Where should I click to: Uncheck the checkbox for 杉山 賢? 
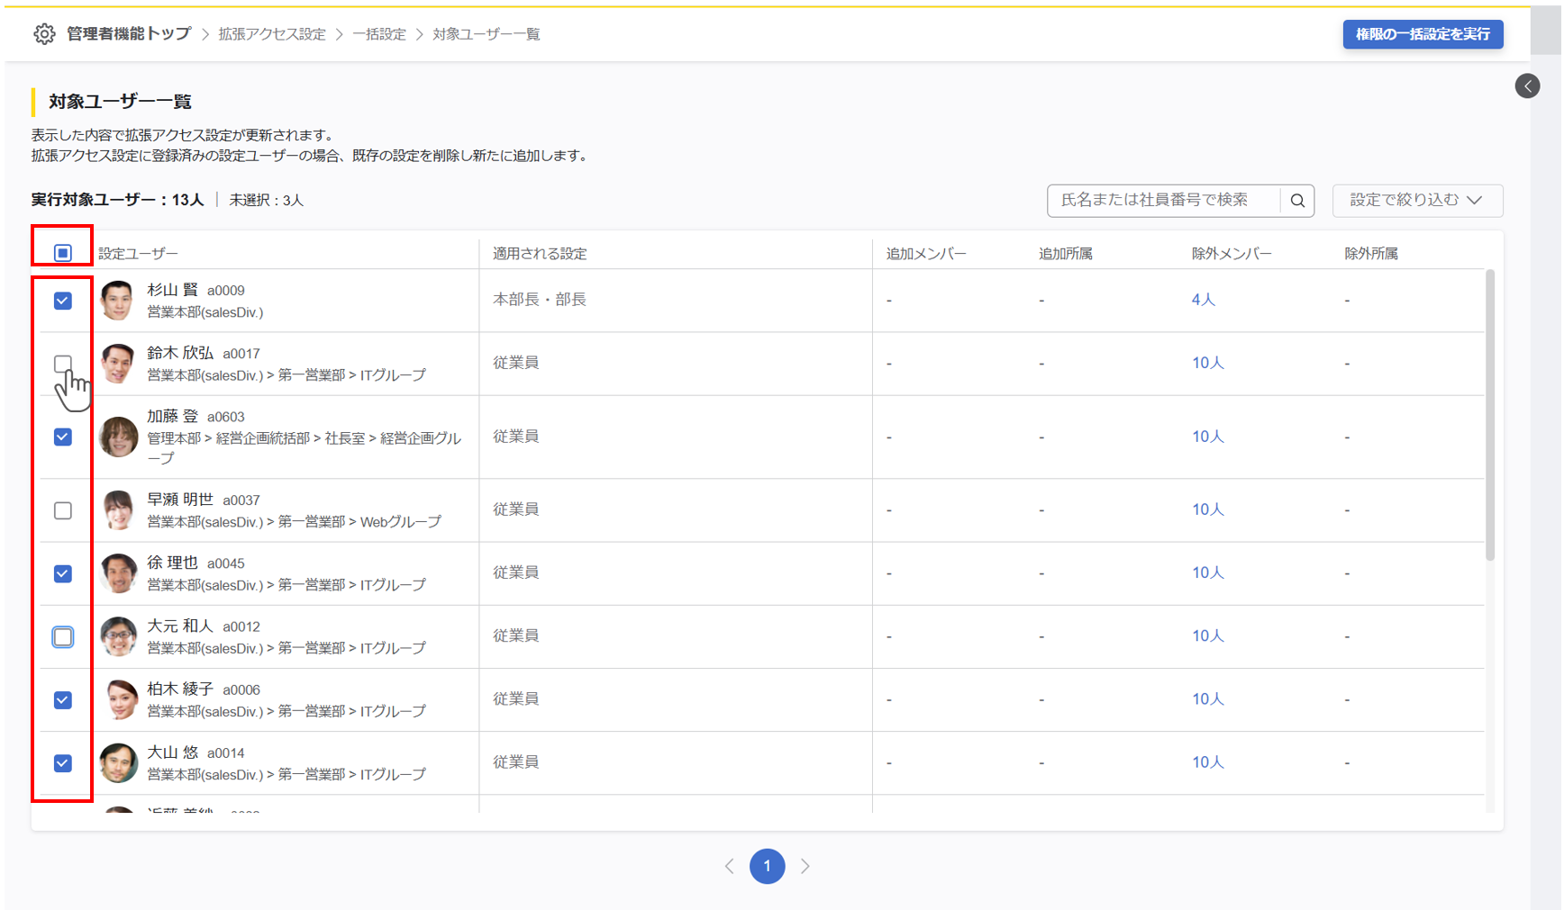[62, 301]
